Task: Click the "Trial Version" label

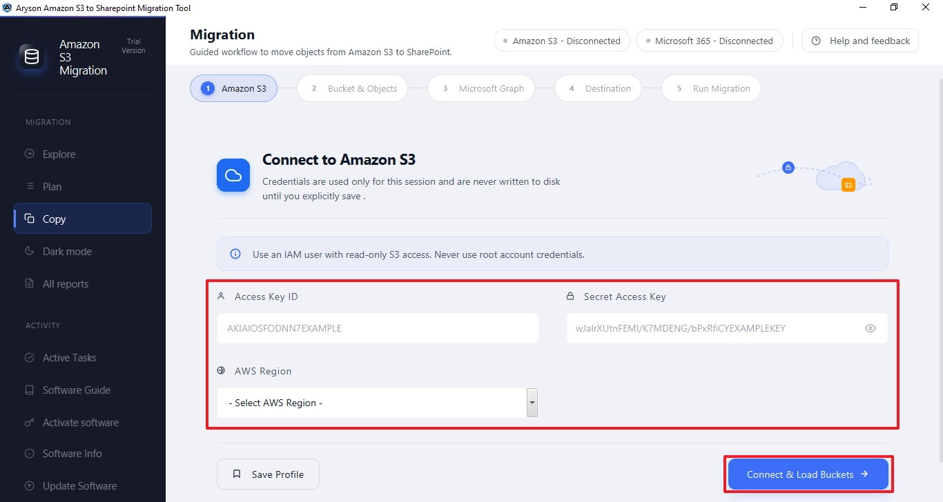Action: (133, 46)
